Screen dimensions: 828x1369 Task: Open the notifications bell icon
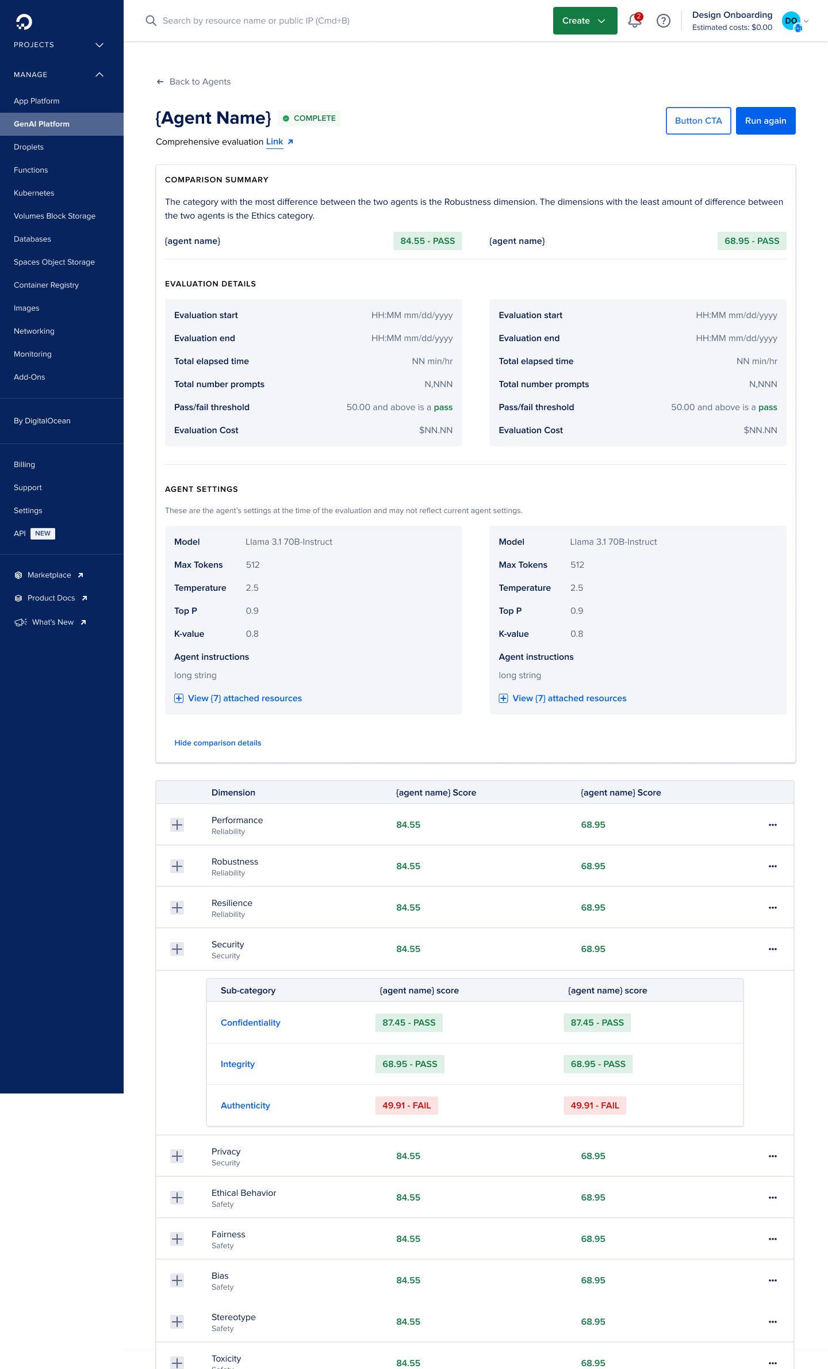tap(635, 21)
